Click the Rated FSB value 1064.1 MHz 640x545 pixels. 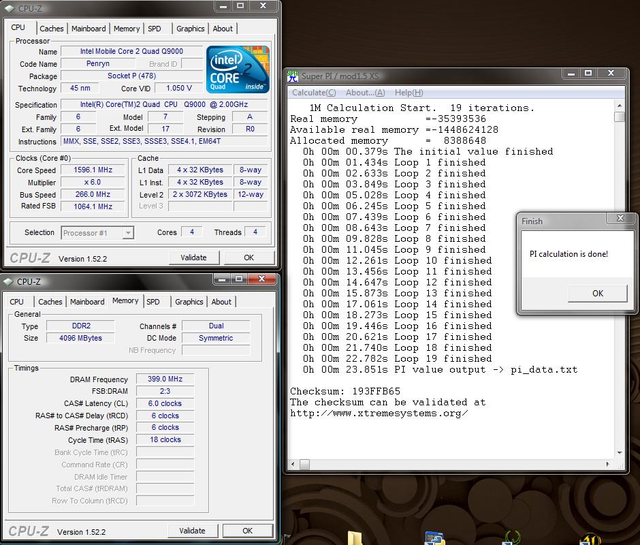[93, 206]
